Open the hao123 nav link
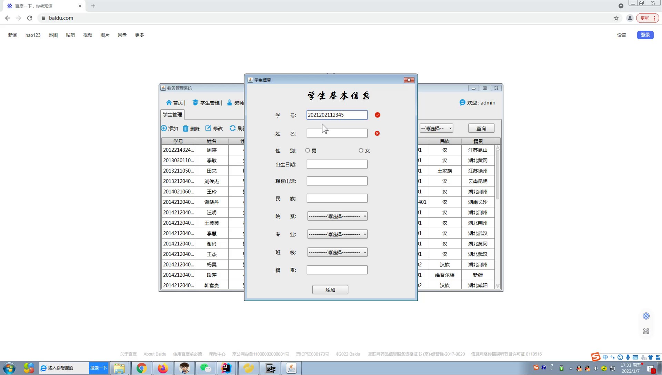 click(x=33, y=35)
